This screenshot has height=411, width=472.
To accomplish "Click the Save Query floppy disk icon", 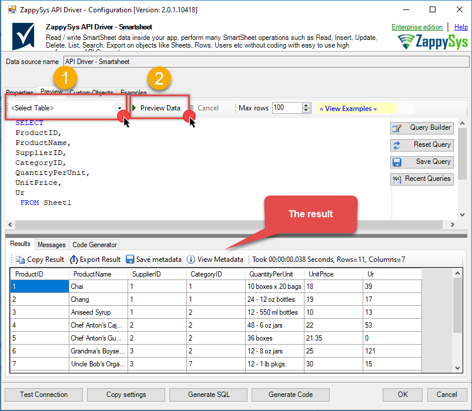I will tap(397, 163).
